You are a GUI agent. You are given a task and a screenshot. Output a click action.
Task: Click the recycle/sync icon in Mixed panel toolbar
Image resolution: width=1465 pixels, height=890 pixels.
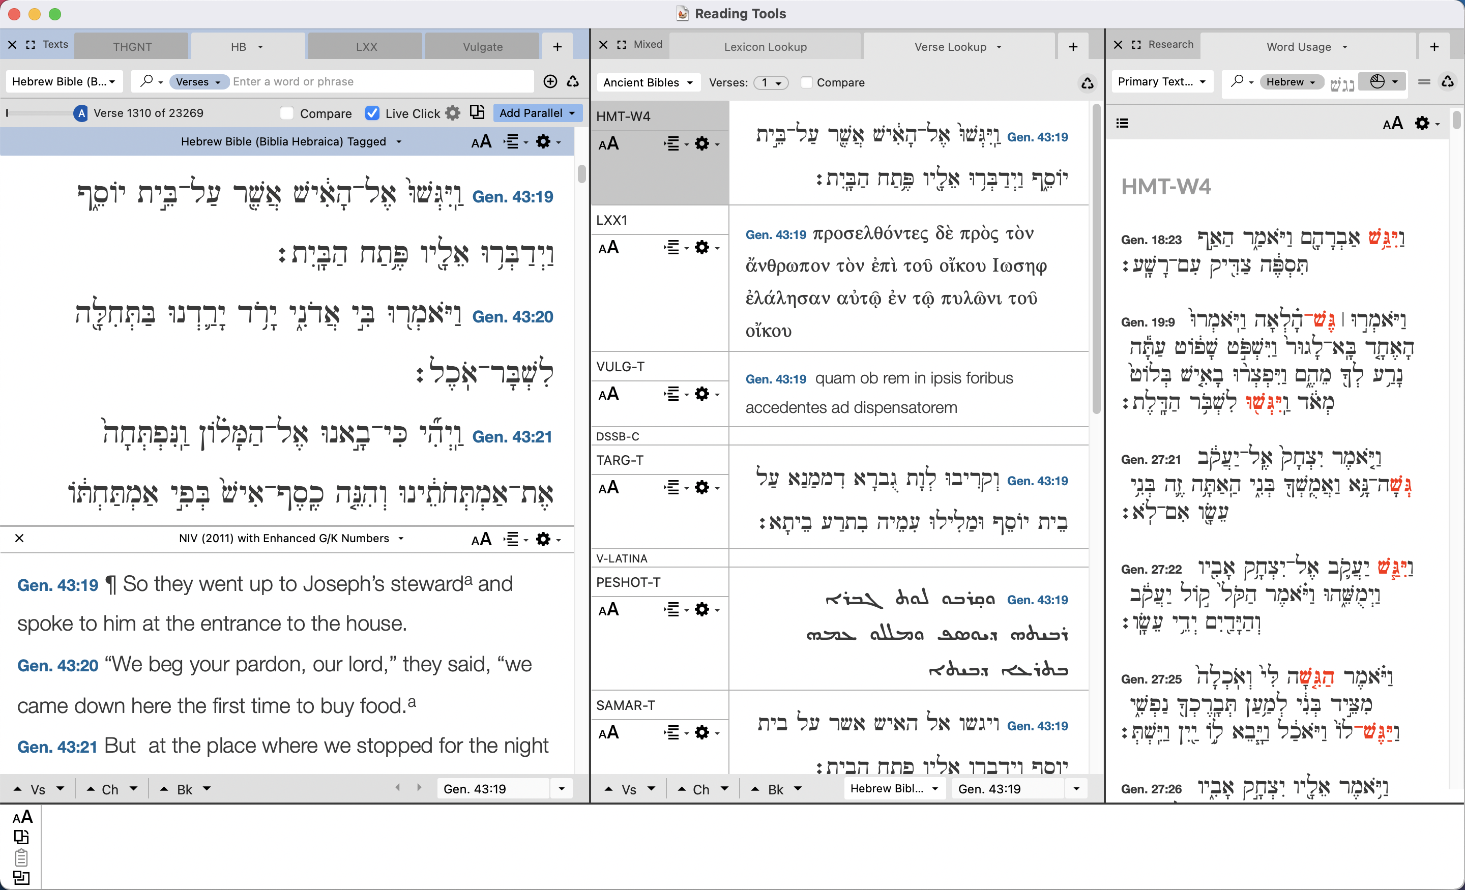(x=1087, y=83)
